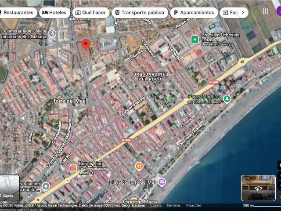
Task: Open Brooklyn Fitboxing green marker
Action: pos(195,40)
